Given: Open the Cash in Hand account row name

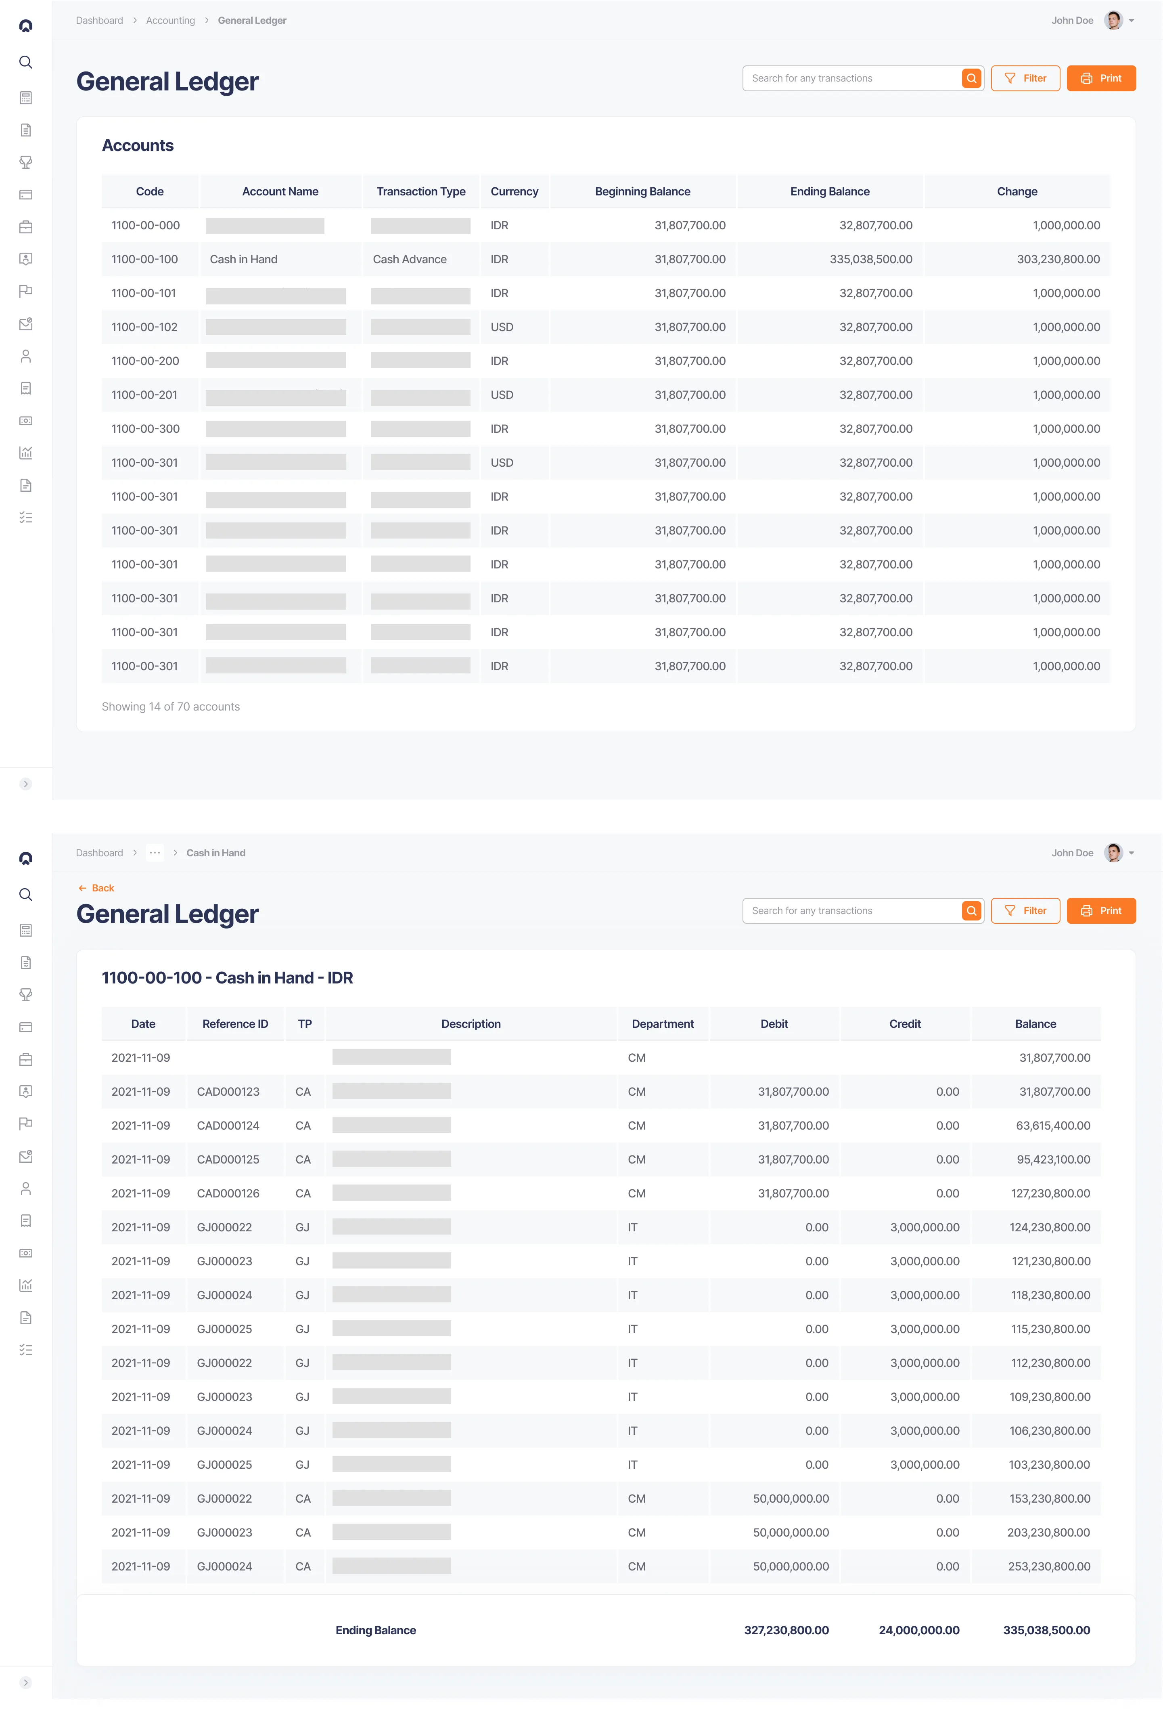Looking at the screenshot, I should coord(243,259).
